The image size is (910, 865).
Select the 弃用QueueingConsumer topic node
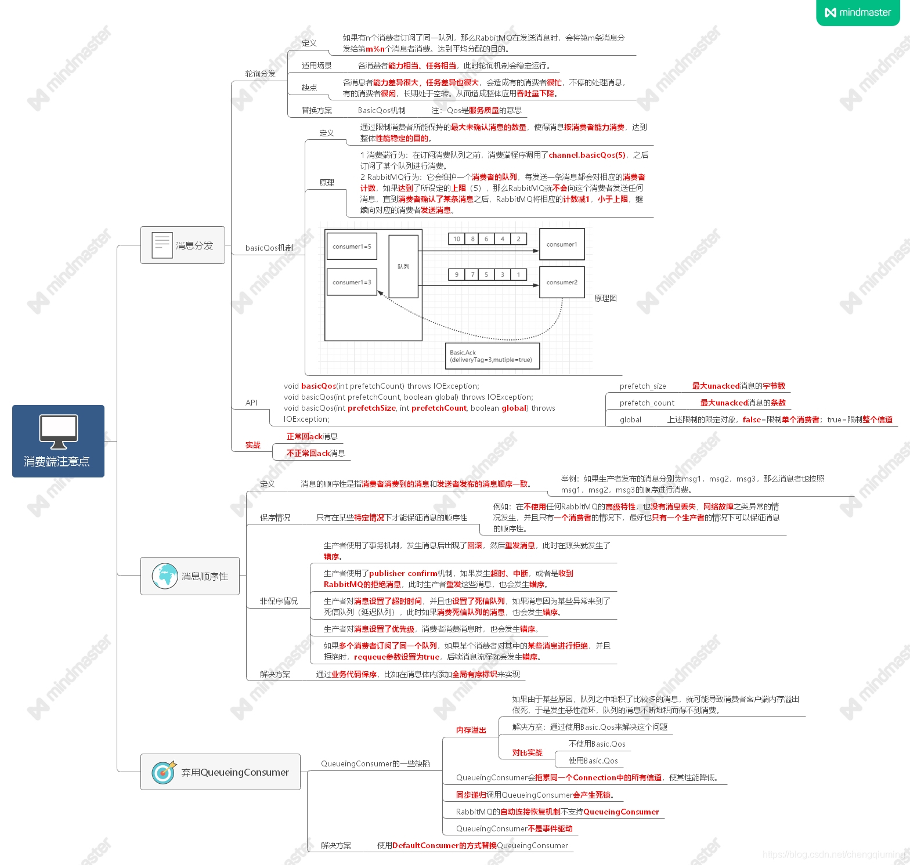click(221, 772)
